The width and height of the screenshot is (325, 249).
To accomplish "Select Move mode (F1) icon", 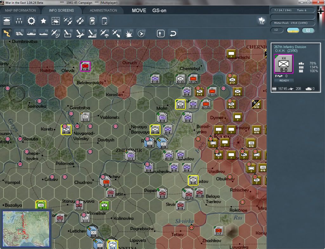I will point(7,33).
